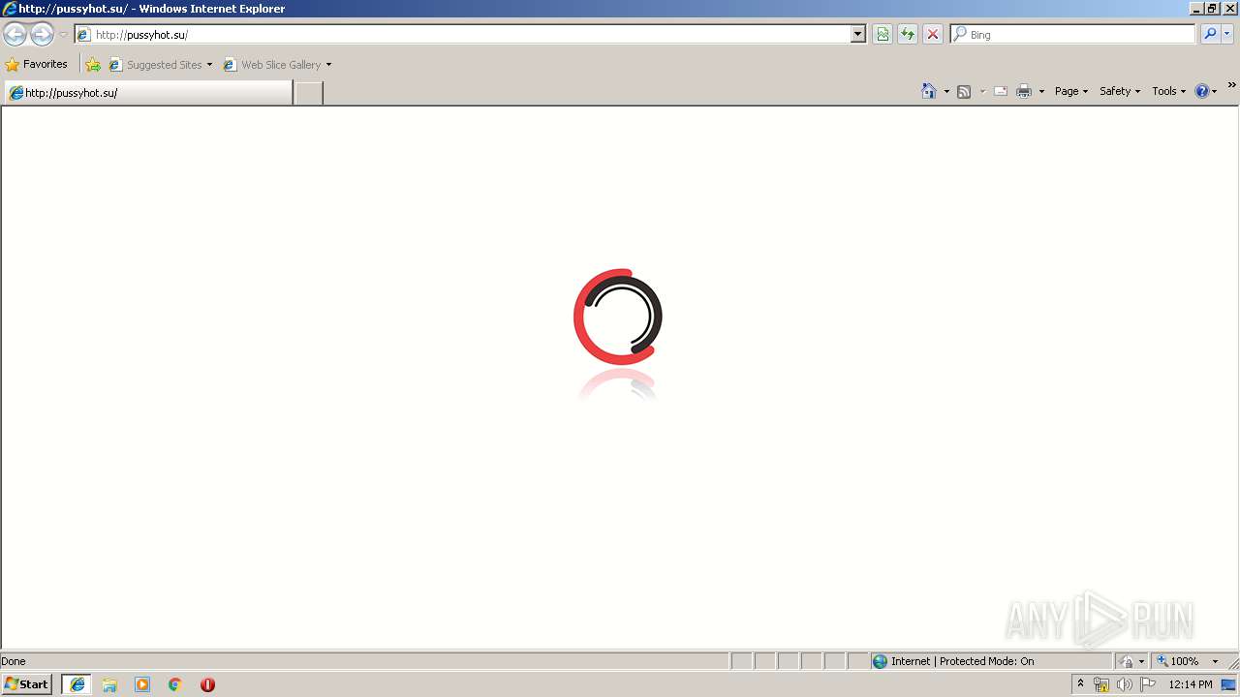Show hidden tray icons arrow
This screenshot has height=697, width=1240.
(x=1080, y=684)
